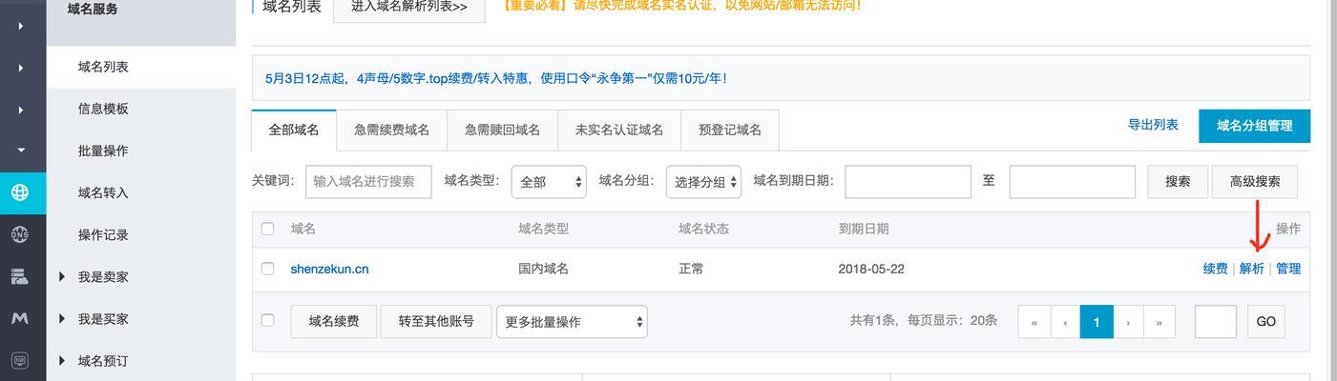The height and width of the screenshot is (381, 1337).
Task: Toggle the select-all checkbox in table header
Action: [267, 229]
